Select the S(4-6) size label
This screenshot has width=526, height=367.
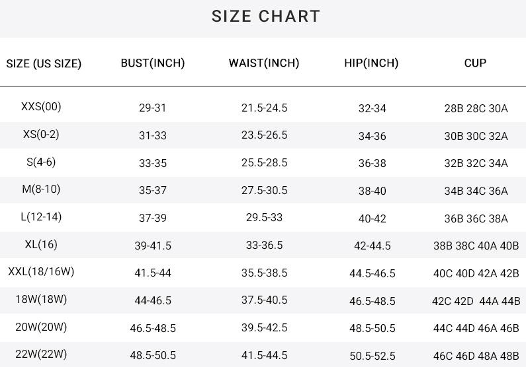pyautogui.click(x=41, y=162)
